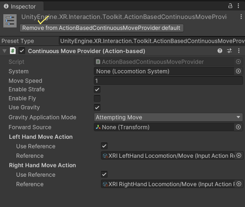245x207 pixels.
Task: Click the Preset Type label
Action: click(18, 41)
